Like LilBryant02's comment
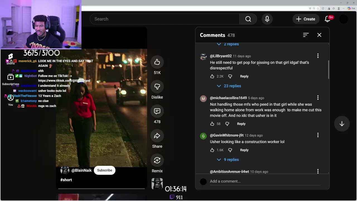357x201 pixels. [x=212, y=76]
